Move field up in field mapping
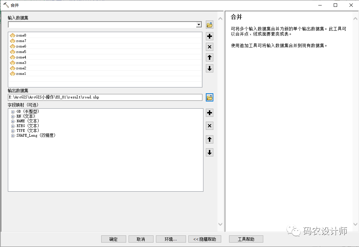 coord(210,139)
